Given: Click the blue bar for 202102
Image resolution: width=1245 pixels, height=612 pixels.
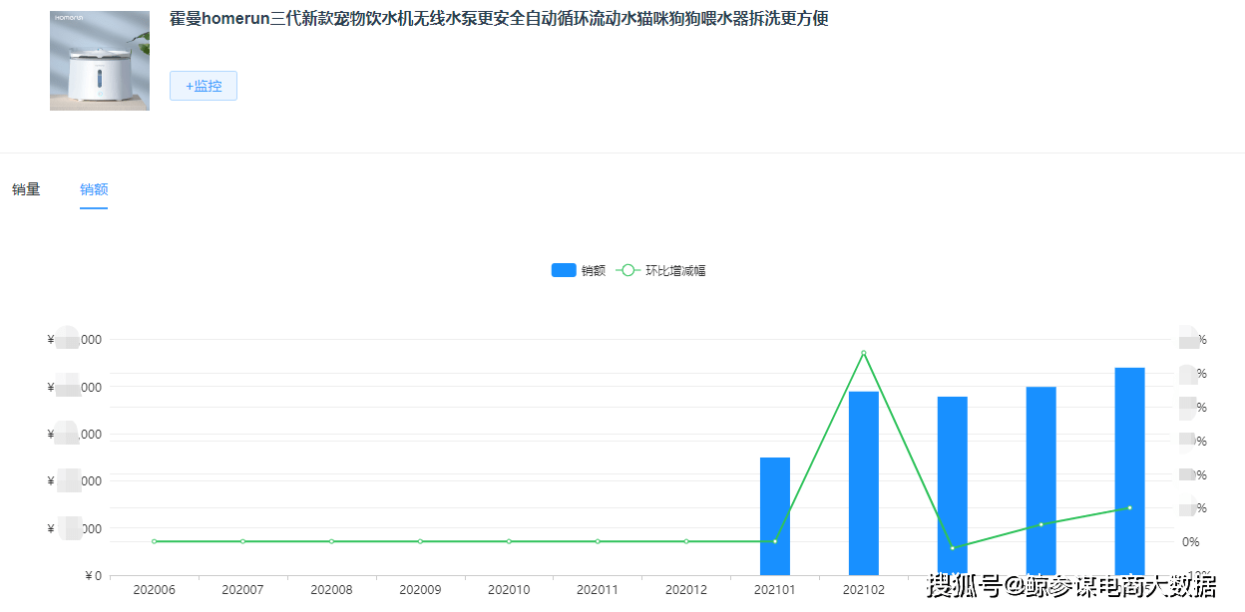Looking at the screenshot, I should [864, 482].
